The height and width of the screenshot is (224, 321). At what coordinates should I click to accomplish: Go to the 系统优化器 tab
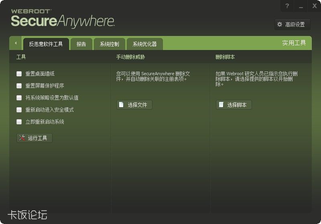(x=145, y=44)
